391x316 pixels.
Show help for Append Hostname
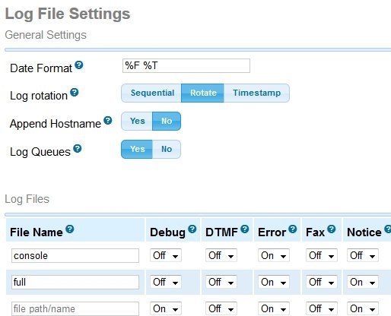pyautogui.click(x=108, y=121)
